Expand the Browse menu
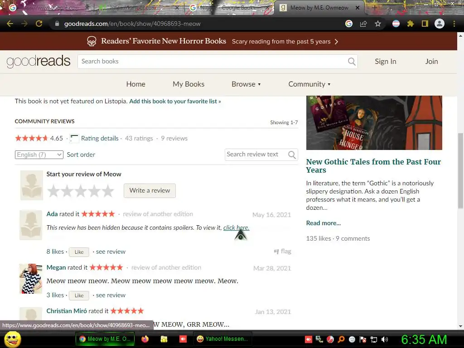464x348 pixels. click(246, 84)
